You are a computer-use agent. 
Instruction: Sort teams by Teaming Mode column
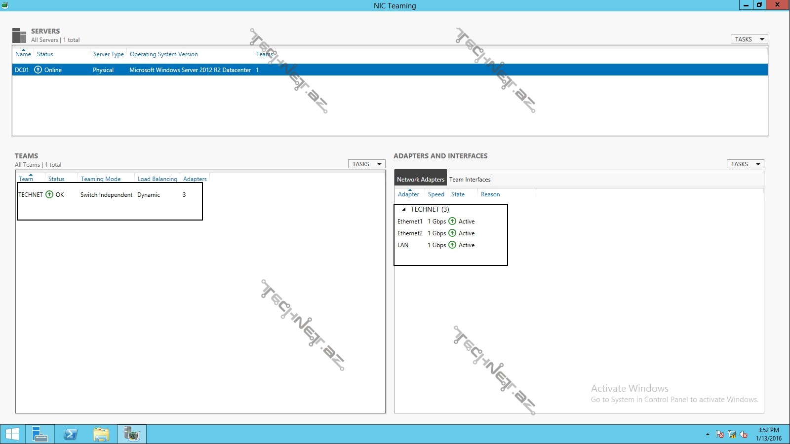pyautogui.click(x=101, y=179)
